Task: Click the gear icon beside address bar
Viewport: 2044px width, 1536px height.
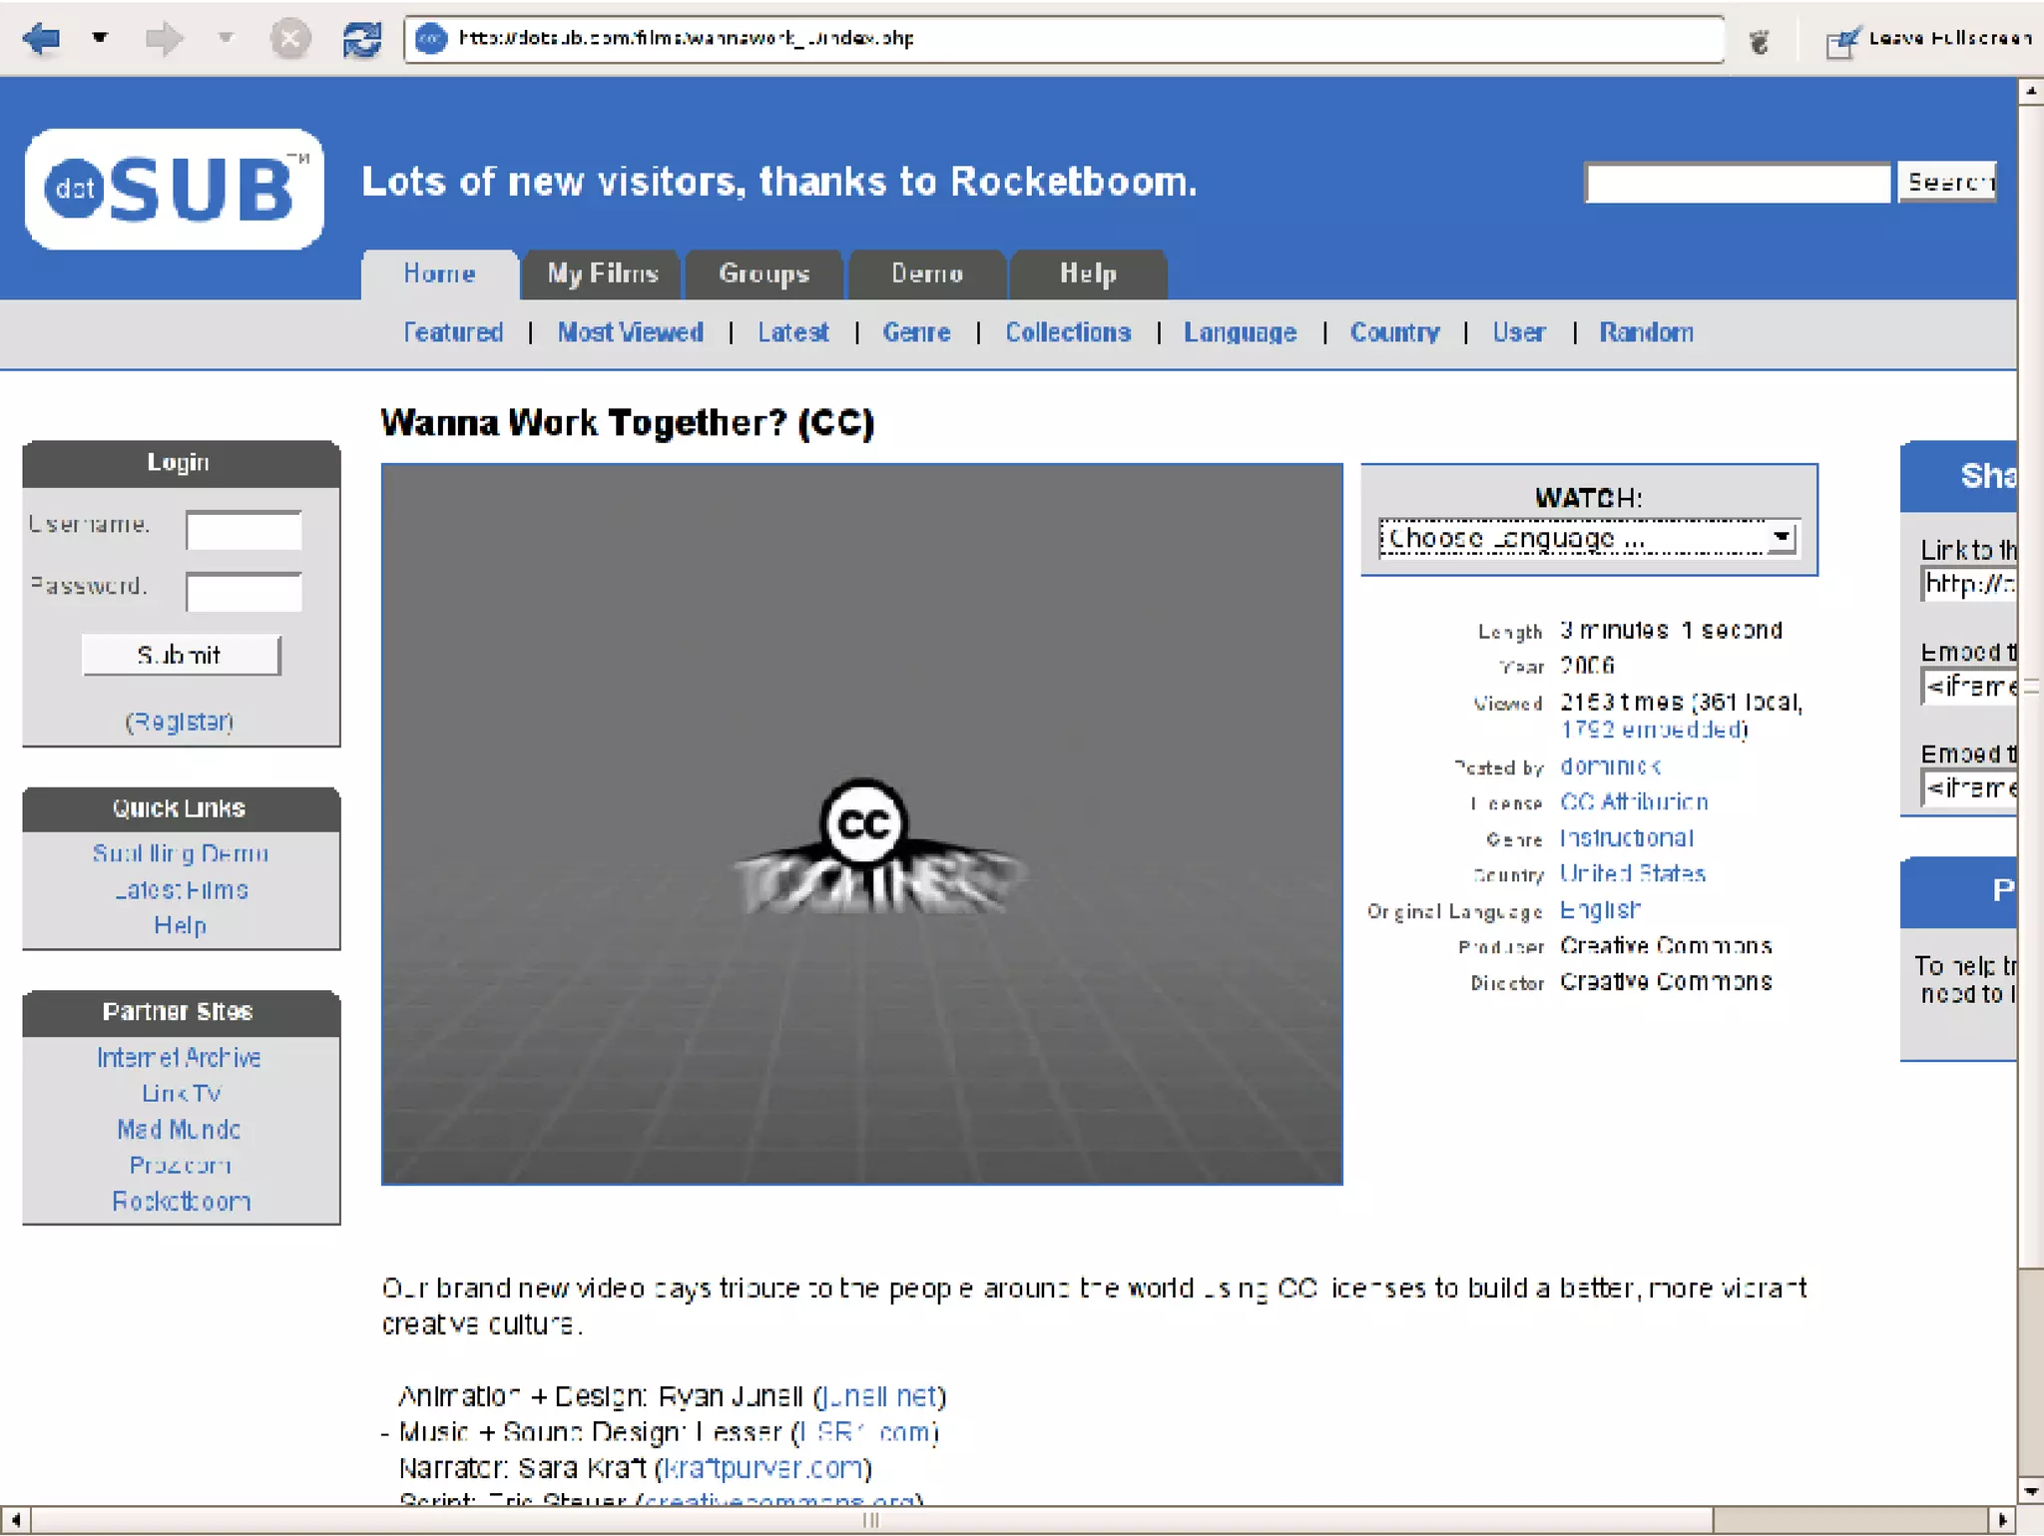Action: pyautogui.click(x=1760, y=41)
